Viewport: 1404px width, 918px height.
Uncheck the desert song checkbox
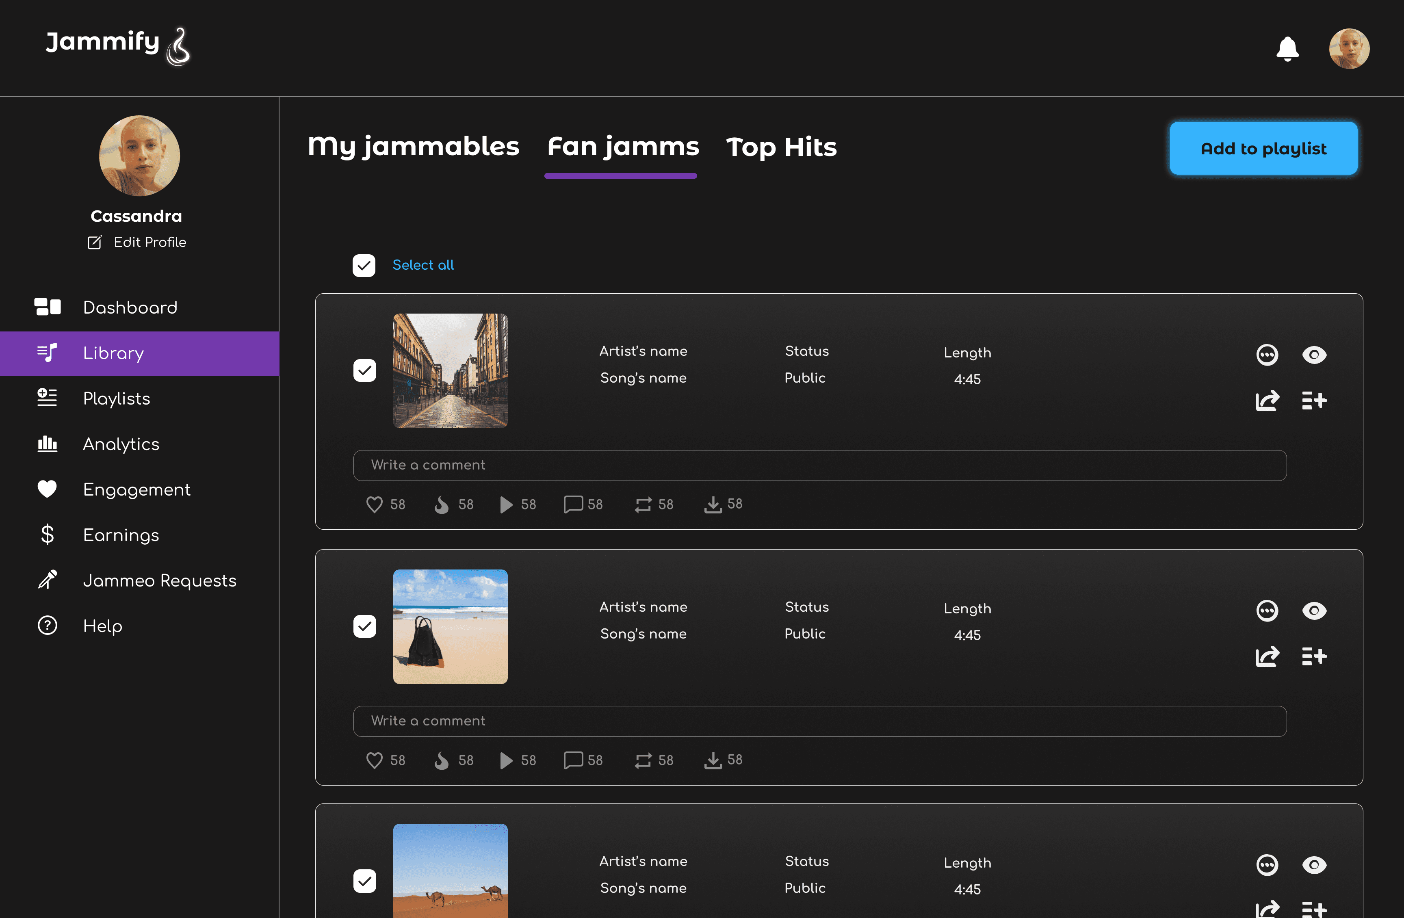364,881
